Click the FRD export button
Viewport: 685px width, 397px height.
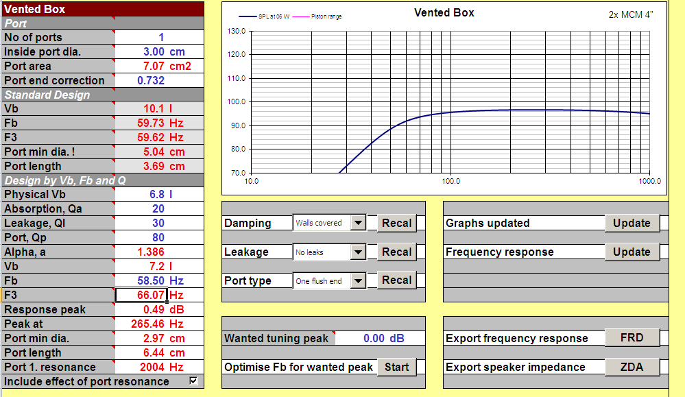click(x=632, y=337)
